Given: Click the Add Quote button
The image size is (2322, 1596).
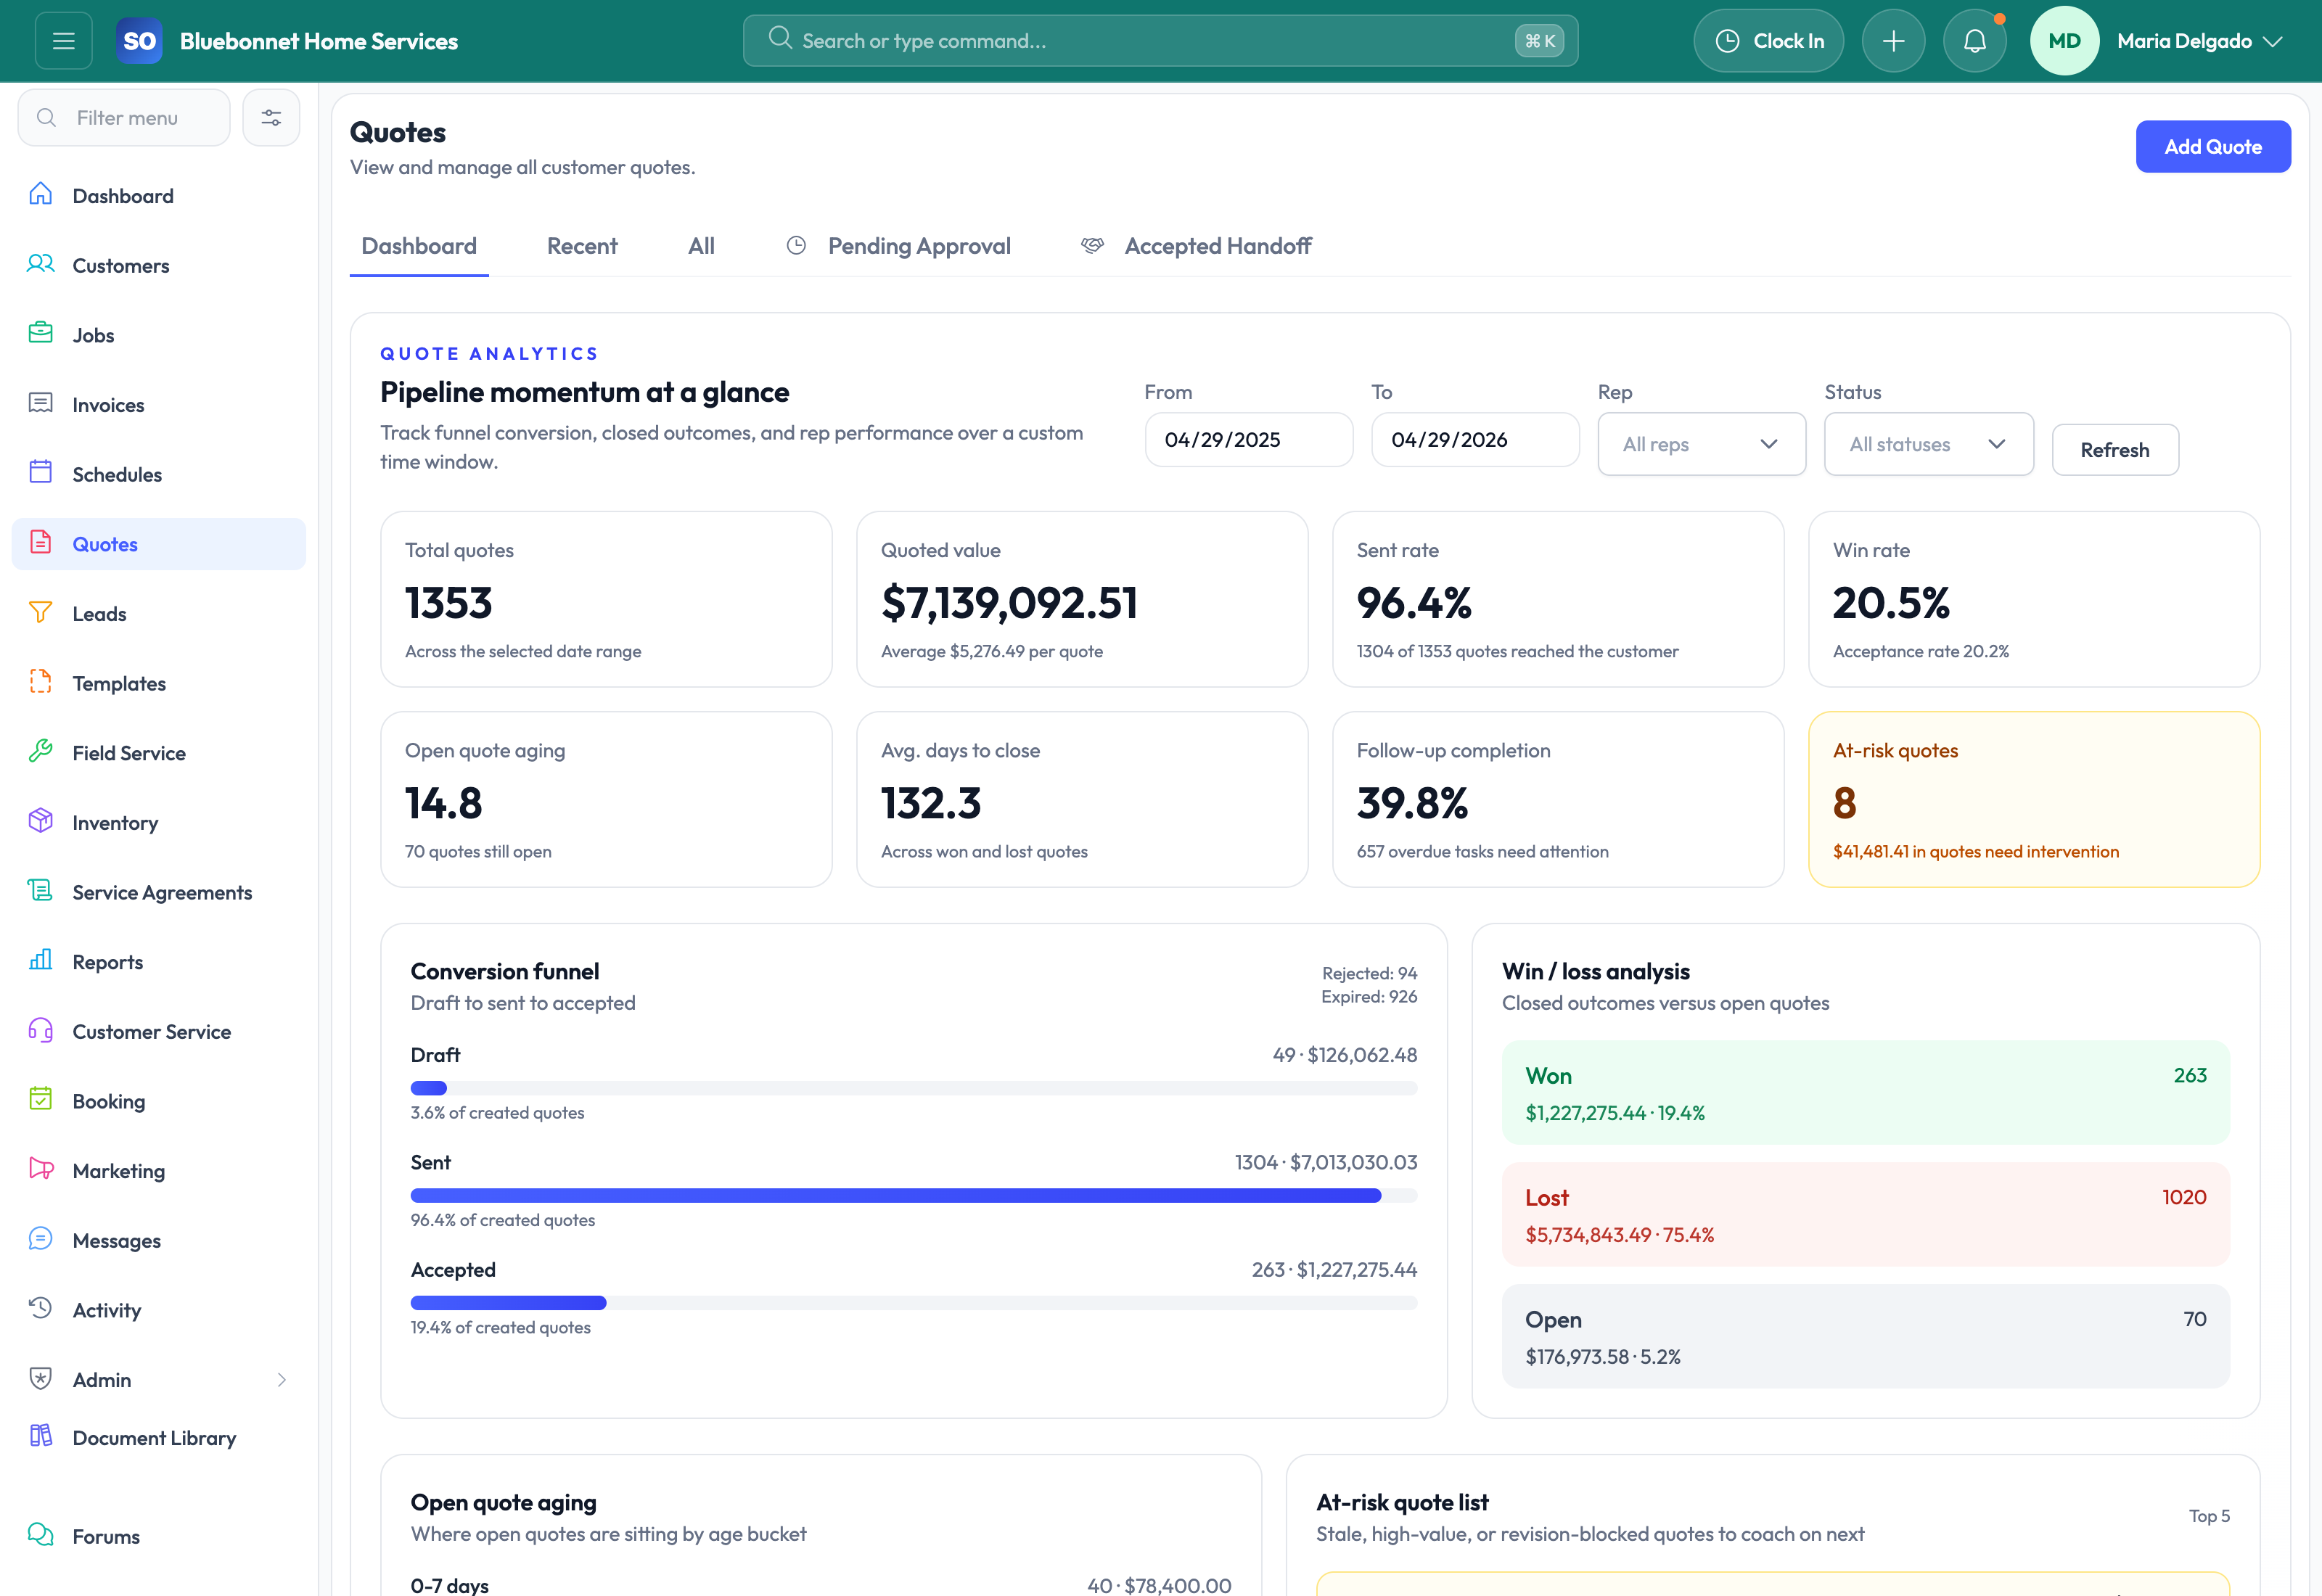Looking at the screenshot, I should coord(2213,147).
